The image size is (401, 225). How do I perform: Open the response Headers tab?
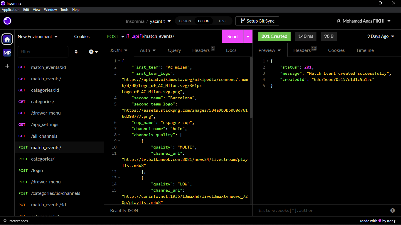click(305, 50)
